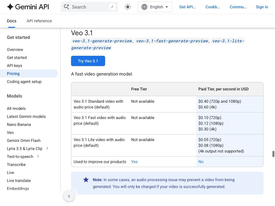Click "$0.60 (4k)" price text

207,107
